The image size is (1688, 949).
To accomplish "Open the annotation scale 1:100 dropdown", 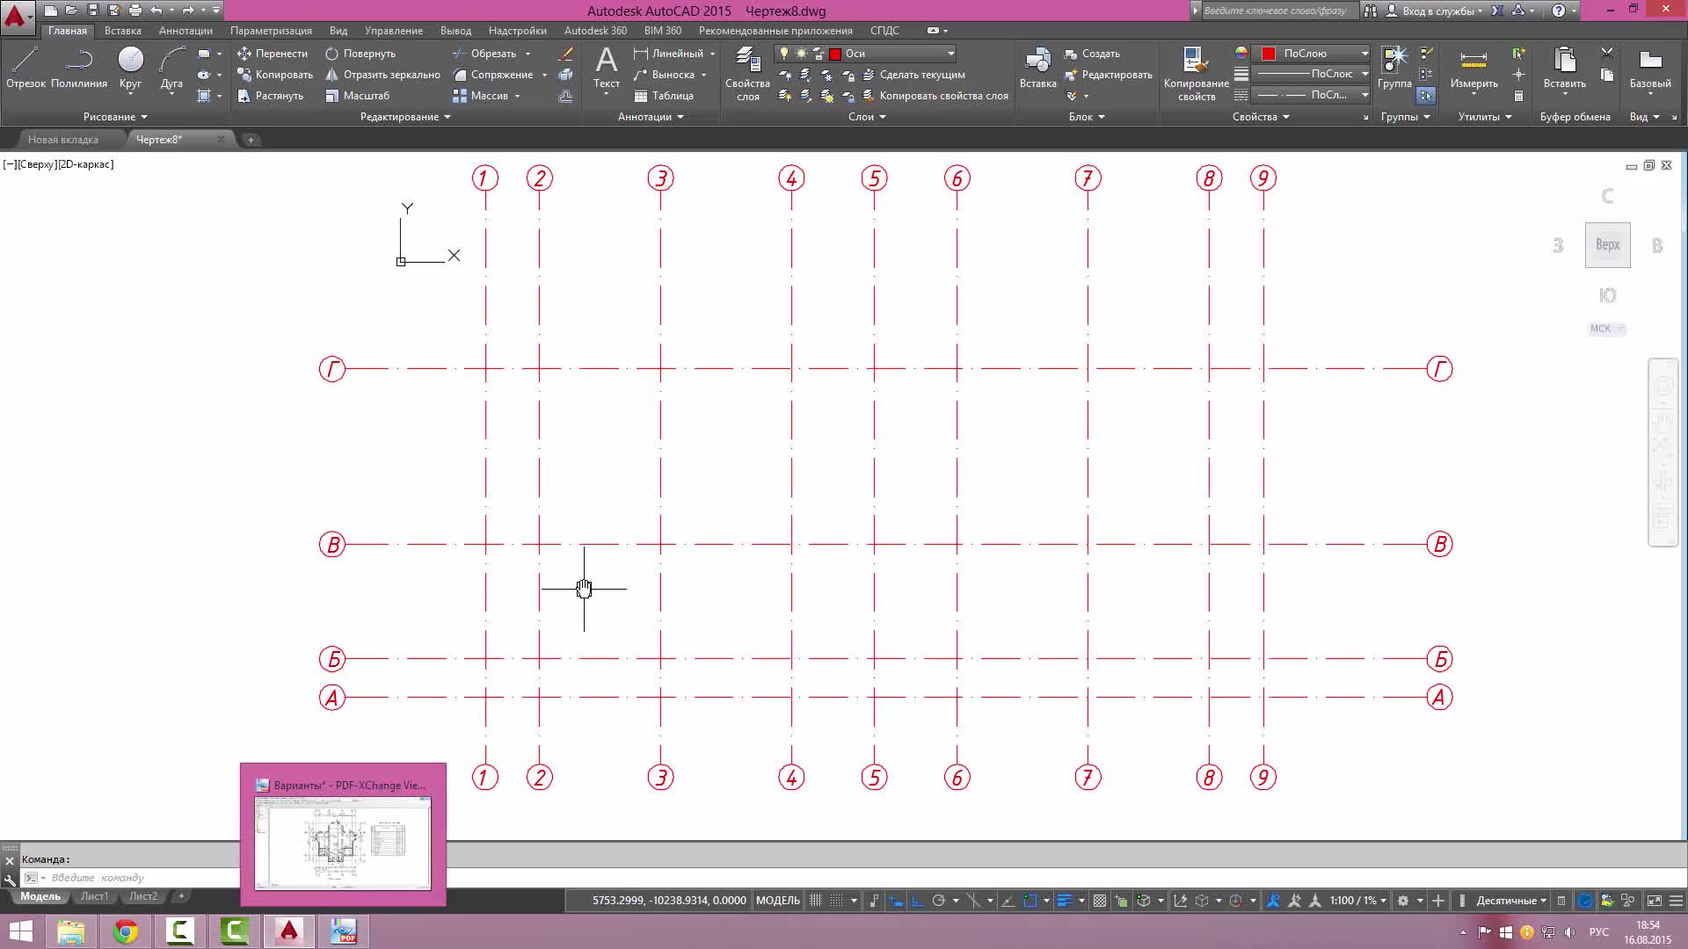I will click(x=1358, y=901).
